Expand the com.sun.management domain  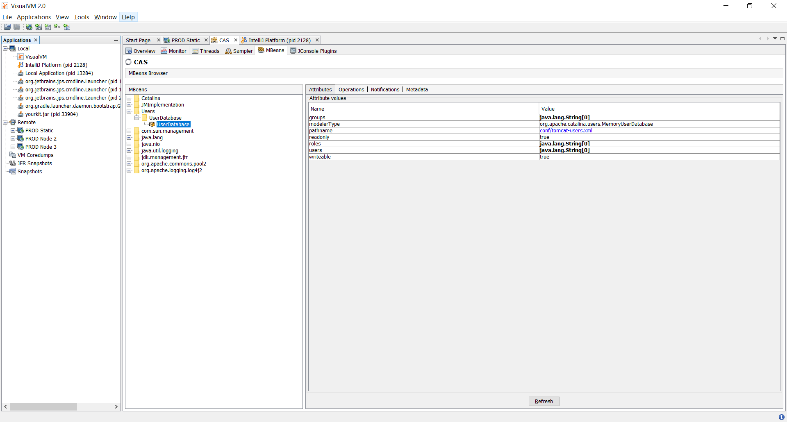tap(129, 131)
